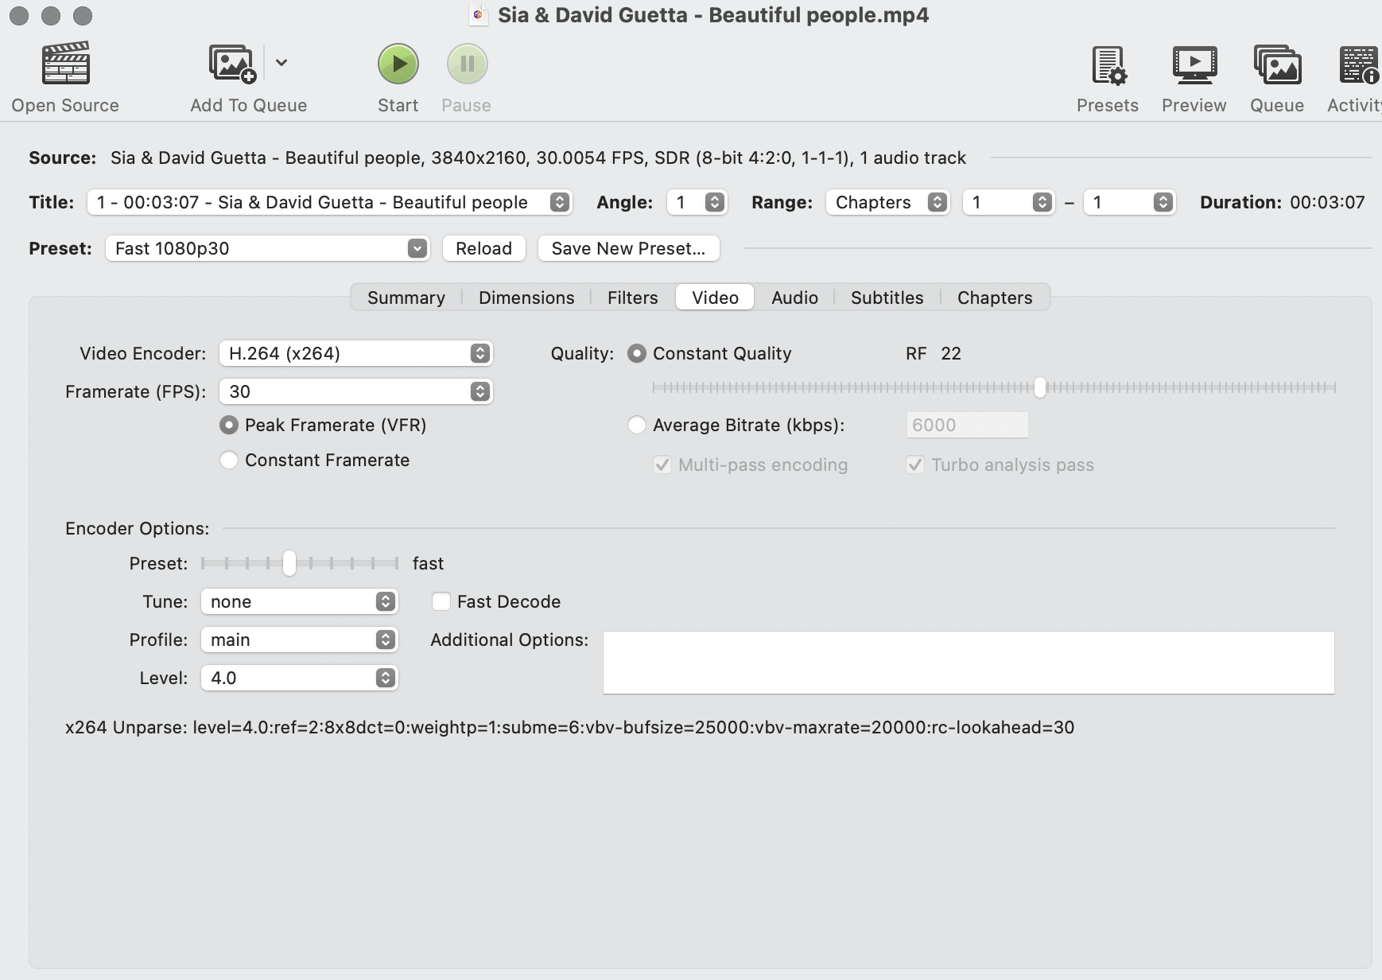Viewport: 1382px width, 980px height.
Task: Click the RF quality slider handle
Action: pyautogui.click(x=1039, y=387)
